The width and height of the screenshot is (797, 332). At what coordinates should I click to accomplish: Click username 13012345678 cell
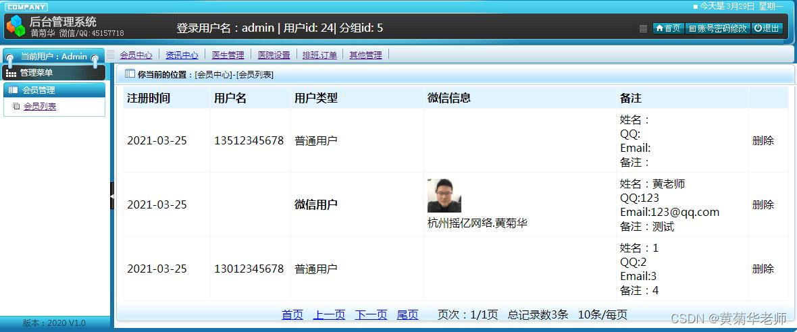249,269
